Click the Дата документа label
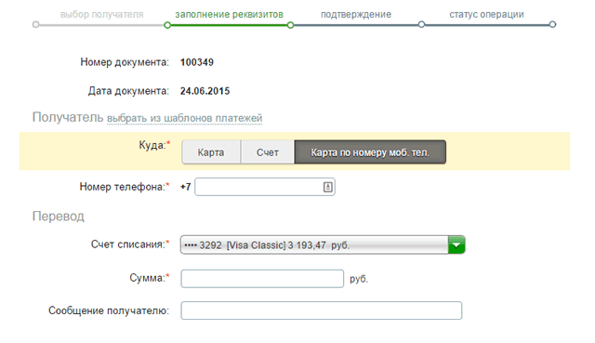Screen dimensions: 595x343 [128, 91]
